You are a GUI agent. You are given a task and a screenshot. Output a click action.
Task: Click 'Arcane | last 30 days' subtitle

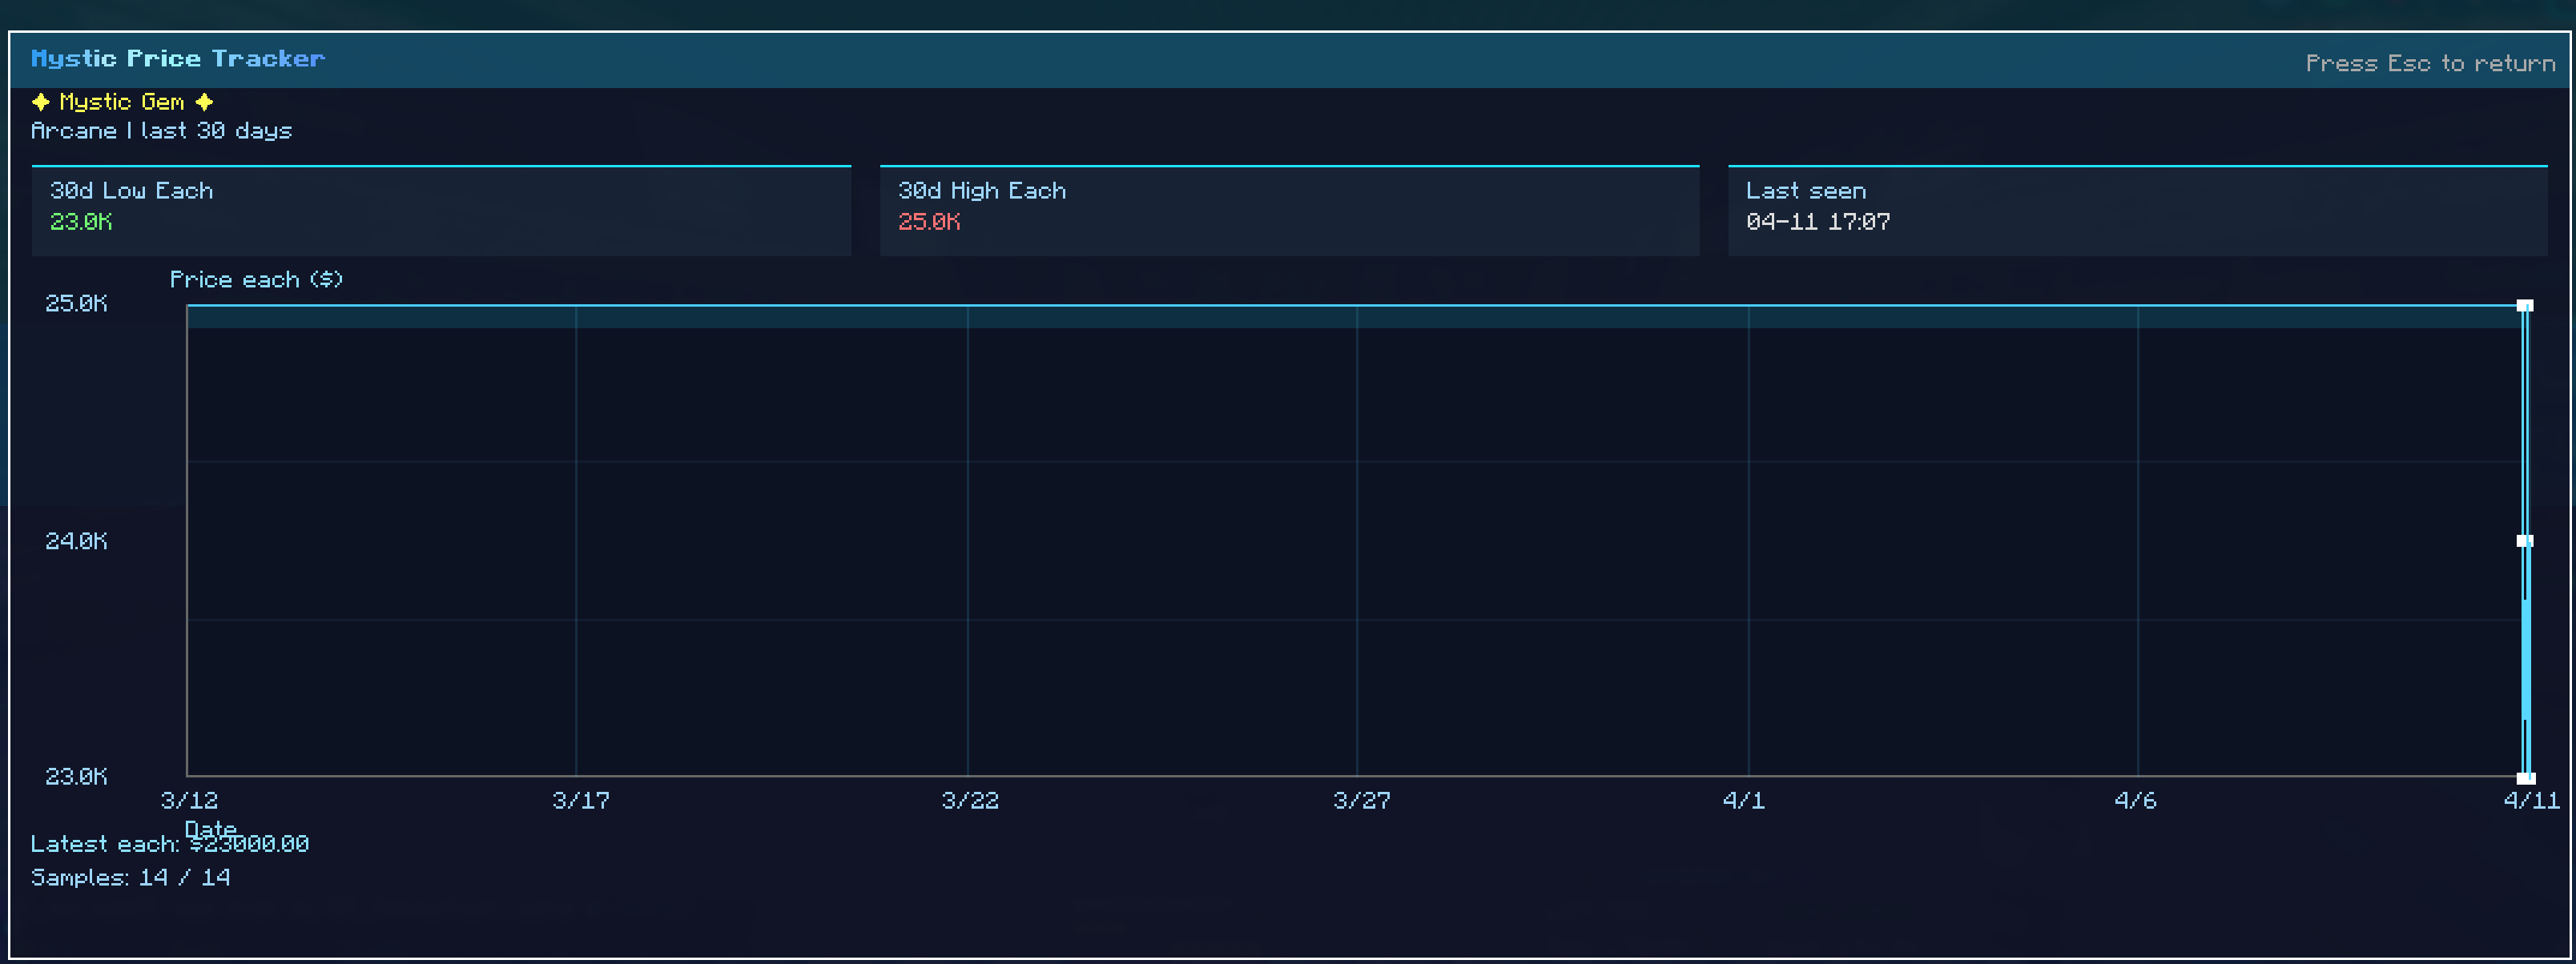(x=161, y=131)
